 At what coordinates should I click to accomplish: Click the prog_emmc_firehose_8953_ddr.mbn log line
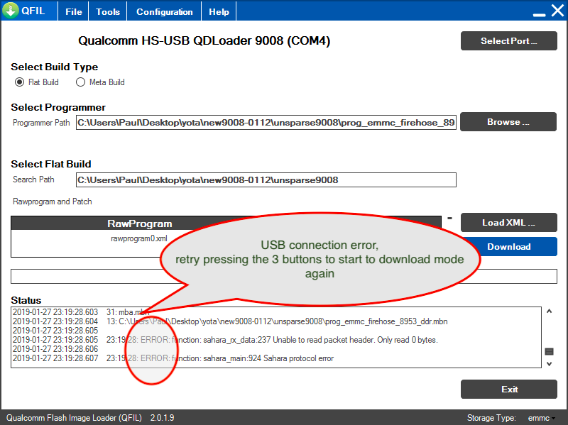230,321
